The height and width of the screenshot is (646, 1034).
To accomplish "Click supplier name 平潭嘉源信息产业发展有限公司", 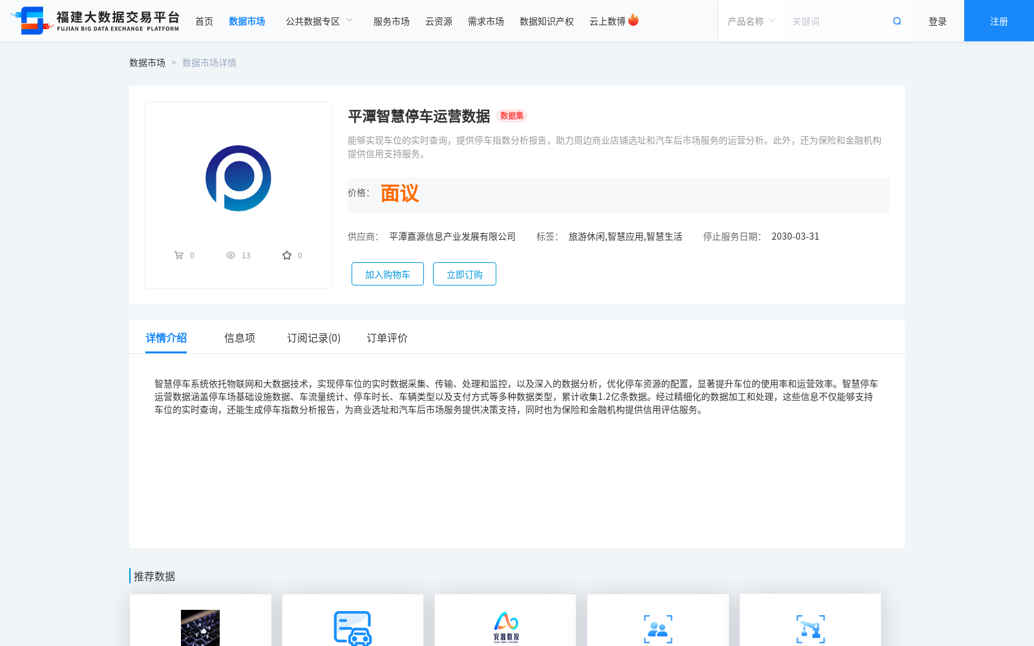I will tap(452, 236).
